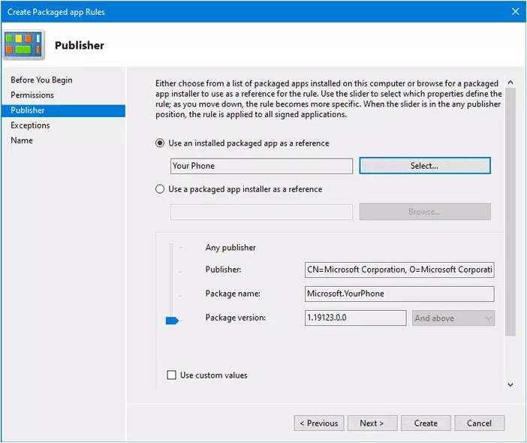Go to Before You Begin step
Viewport: 527px width, 443px height.
41,80
